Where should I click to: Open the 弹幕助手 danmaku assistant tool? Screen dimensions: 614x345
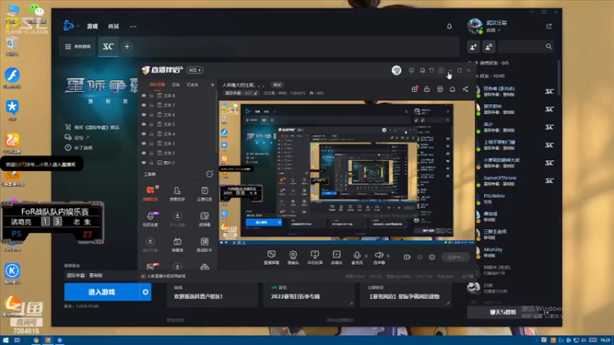click(x=150, y=193)
